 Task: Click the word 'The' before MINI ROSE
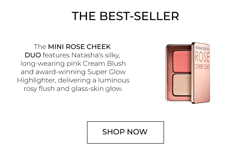click(40, 47)
